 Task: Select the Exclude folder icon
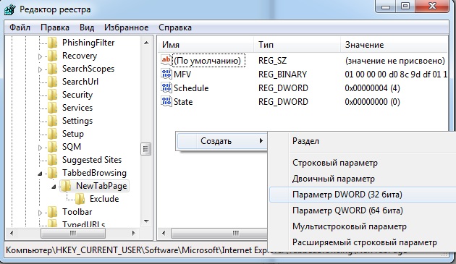(80, 199)
